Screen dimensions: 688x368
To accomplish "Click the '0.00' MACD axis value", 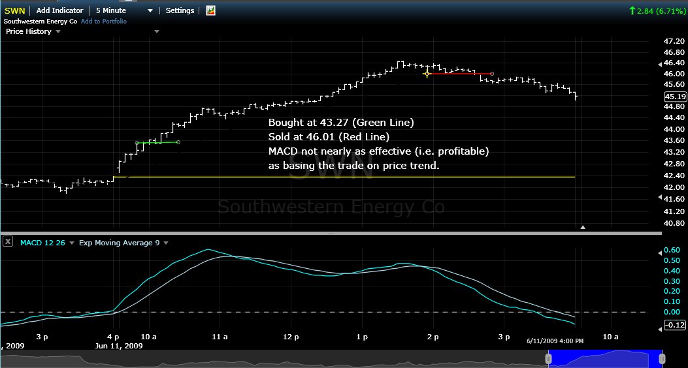I will (x=672, y=312).
